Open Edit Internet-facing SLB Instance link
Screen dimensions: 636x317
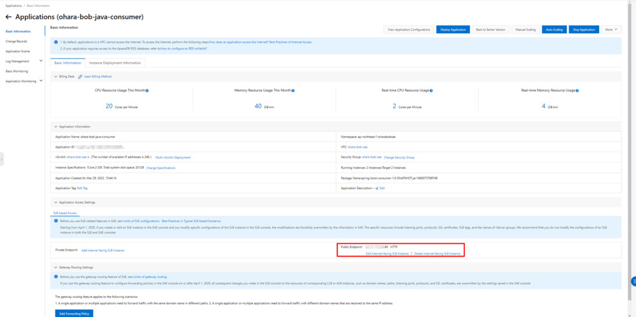point(387,253)
